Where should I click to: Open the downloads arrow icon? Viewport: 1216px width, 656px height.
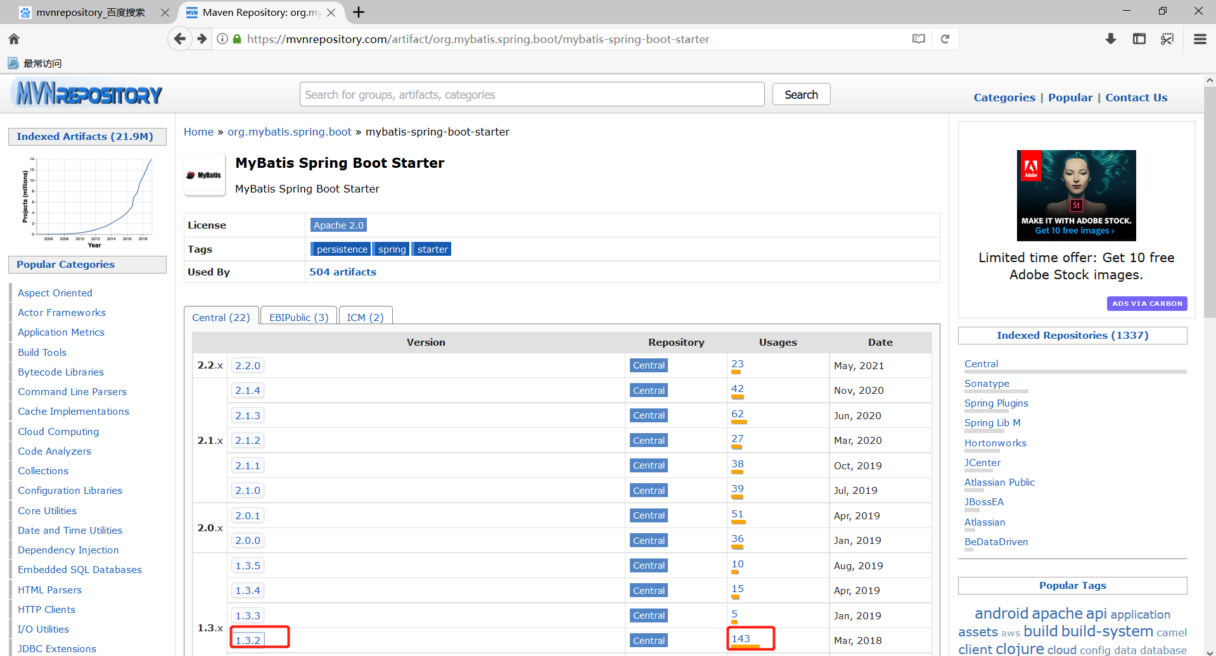click(1111, 39)
